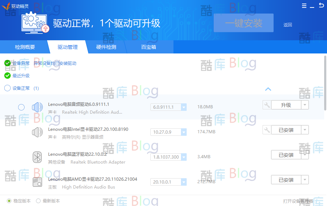The height and width of the screenshot is (206, 327).
Task: Click the 驱动精灵 logo icon
Action: [5, 5]
